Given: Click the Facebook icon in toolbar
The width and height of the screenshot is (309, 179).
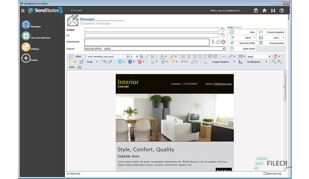Looking at the screenshot, I should [x=130, y=62].
